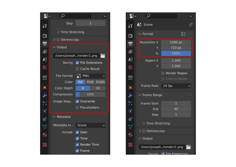
Task: Toggle Date metadata checkbox
Action: pos(77,132)
